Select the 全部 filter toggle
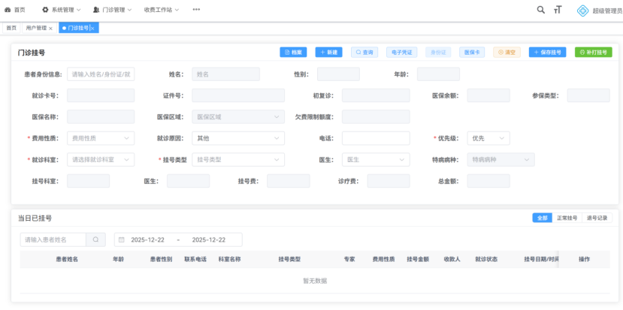623x310 pixels. (541, 218)
